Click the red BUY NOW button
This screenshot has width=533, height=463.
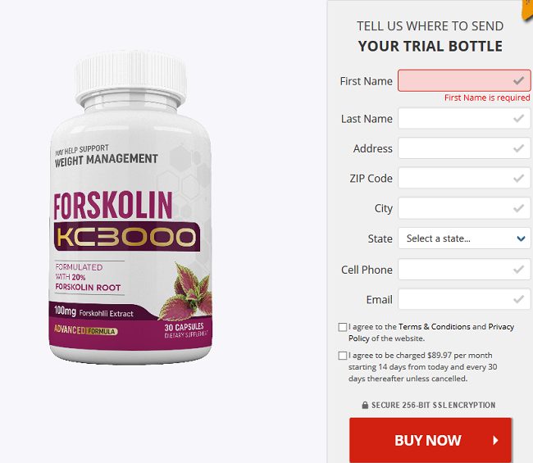(430, 440)
